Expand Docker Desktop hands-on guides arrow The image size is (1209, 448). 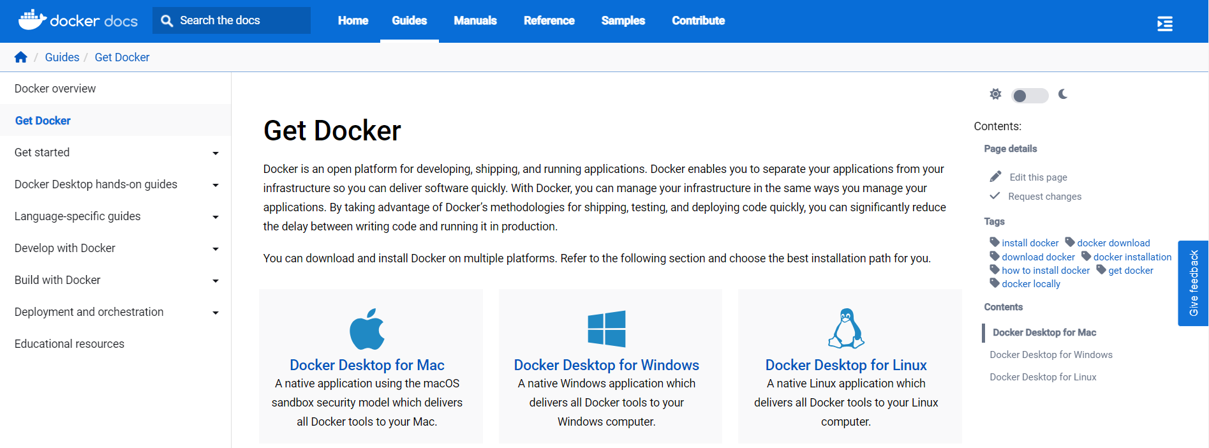(x=216, y=185)
